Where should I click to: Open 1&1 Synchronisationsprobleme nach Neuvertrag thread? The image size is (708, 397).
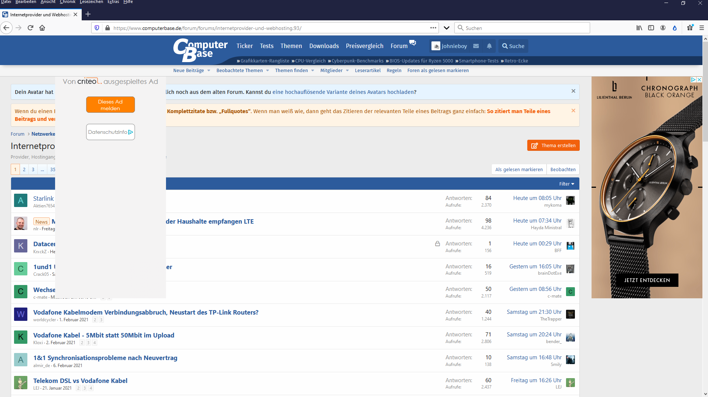tap(105, 358)
